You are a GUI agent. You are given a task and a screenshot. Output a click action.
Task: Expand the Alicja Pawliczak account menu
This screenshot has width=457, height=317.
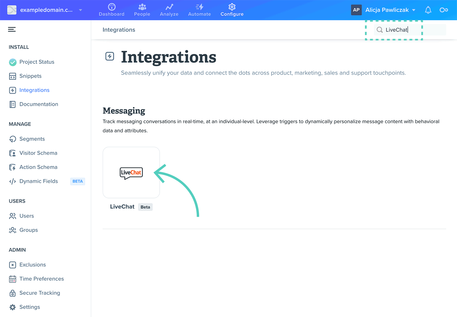coord(414,10)
